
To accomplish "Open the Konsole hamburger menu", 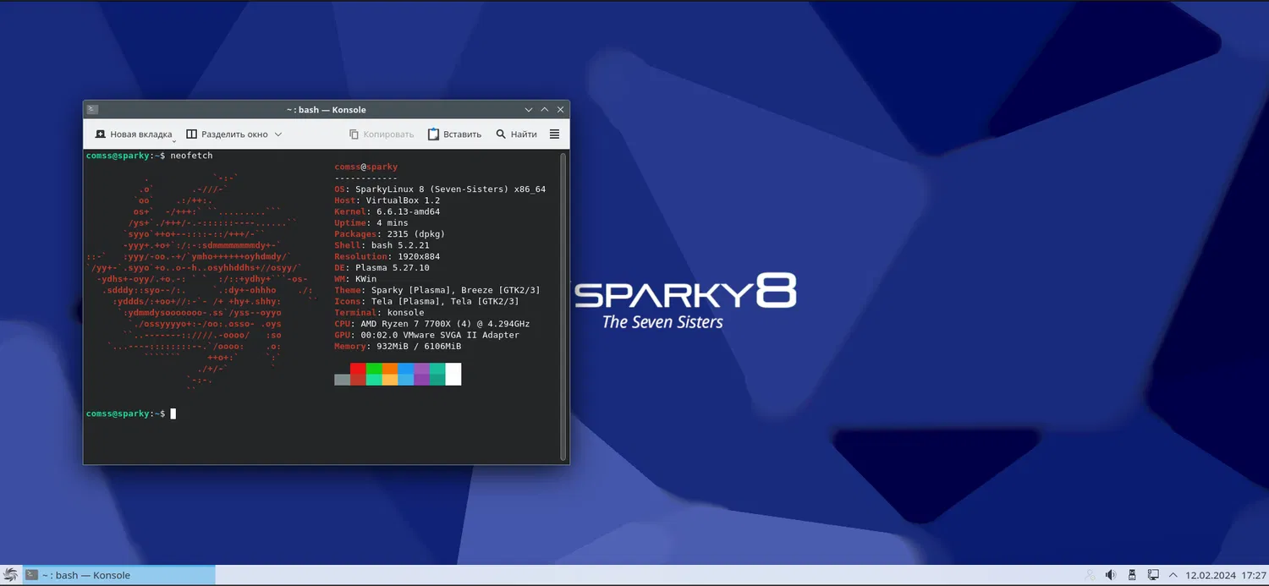I will tap(555, 134).
